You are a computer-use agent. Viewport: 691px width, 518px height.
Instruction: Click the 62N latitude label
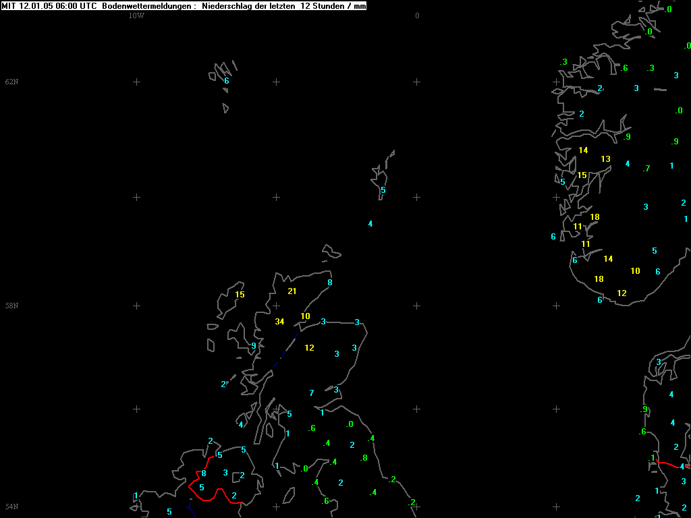click(12, 82)
